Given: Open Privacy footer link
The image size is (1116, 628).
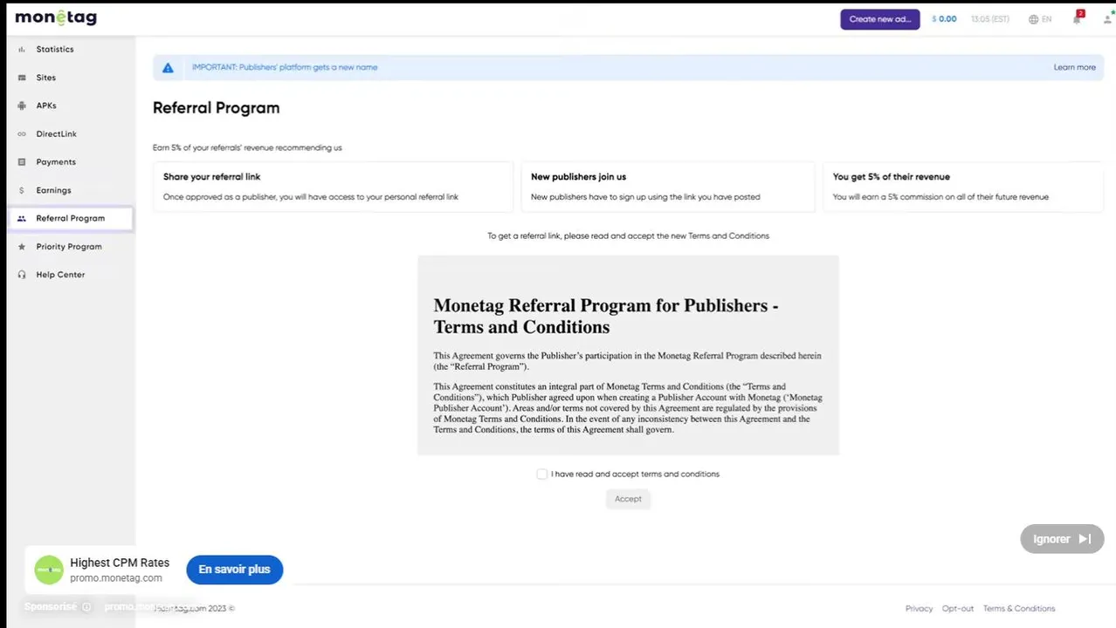Looking at the screenshot, I should [919, 609].
